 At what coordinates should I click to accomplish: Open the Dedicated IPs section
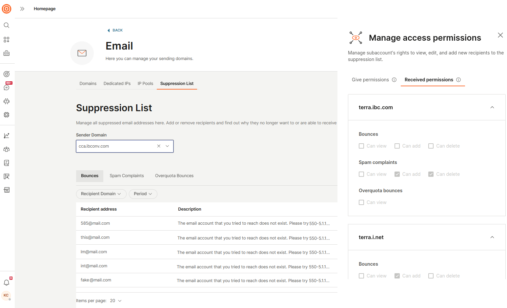[117, 83]
